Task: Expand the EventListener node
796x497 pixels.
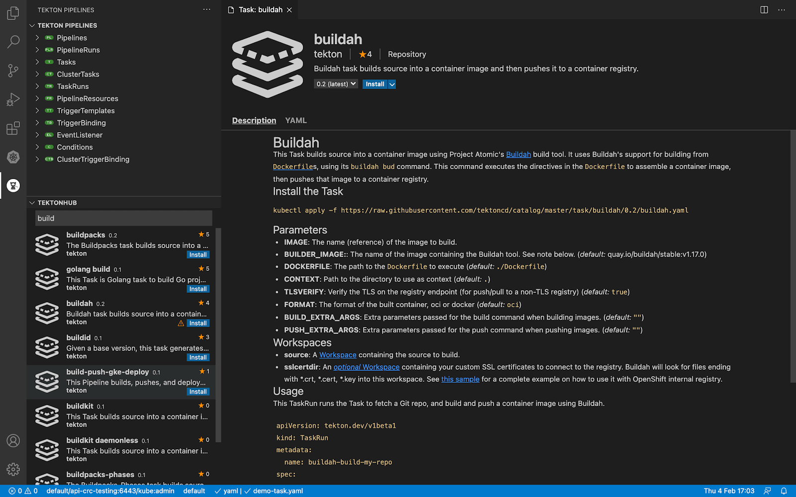Action: 37,135
